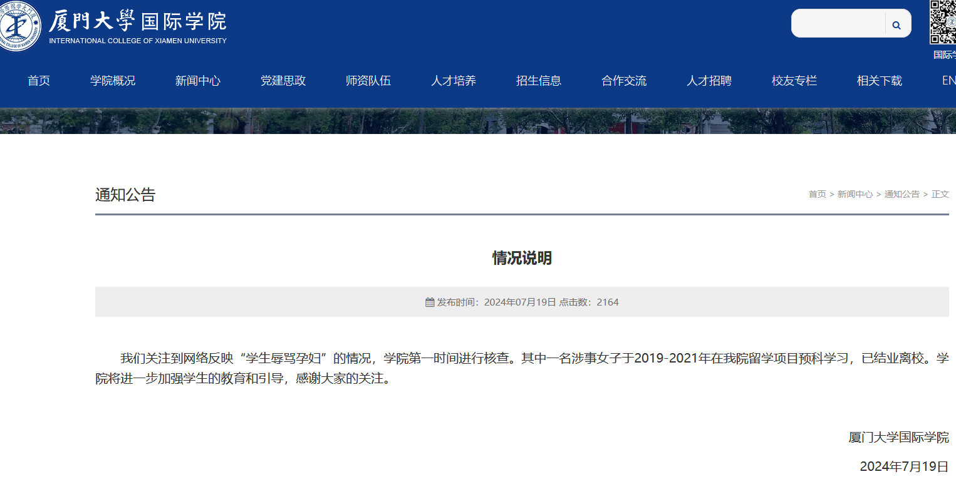Click the article paragraph starting 我们关注到网络反映
This screenshot has height=484, width=956.
522,368
